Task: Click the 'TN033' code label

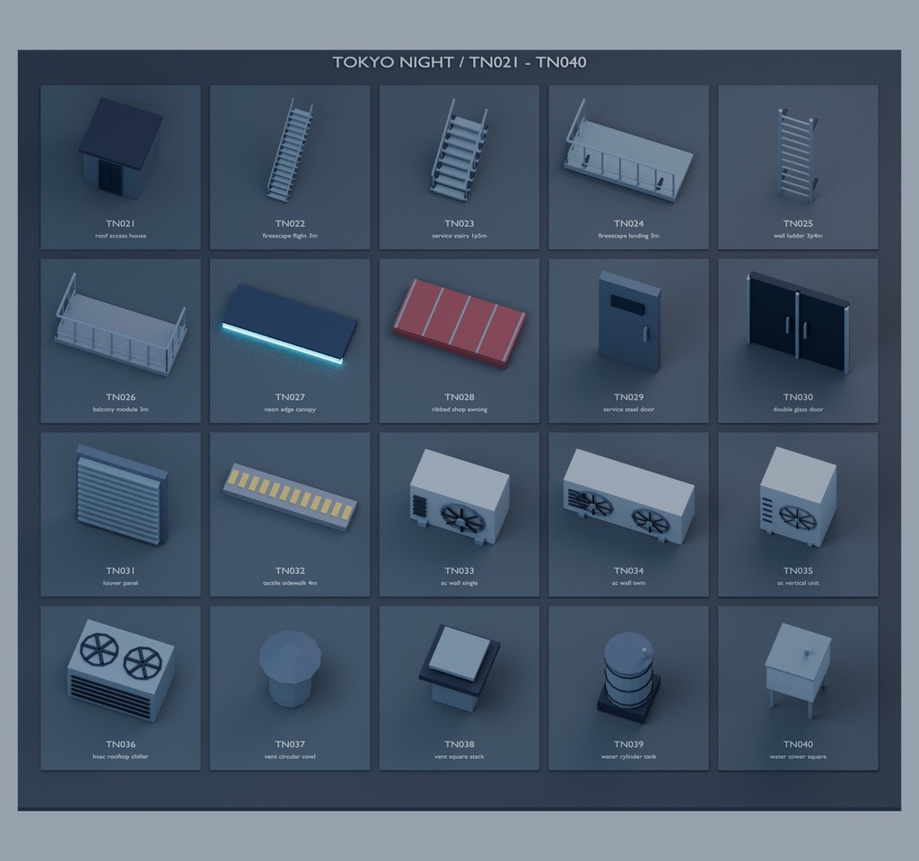Action: (x=459, y=570)
